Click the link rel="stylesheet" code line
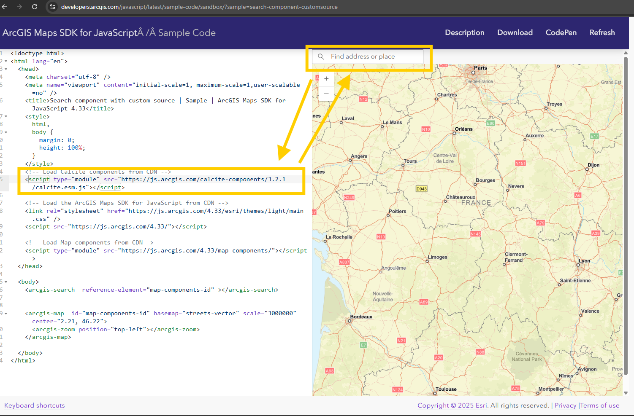Screen dimensions: 634x416 pos(164,215)
